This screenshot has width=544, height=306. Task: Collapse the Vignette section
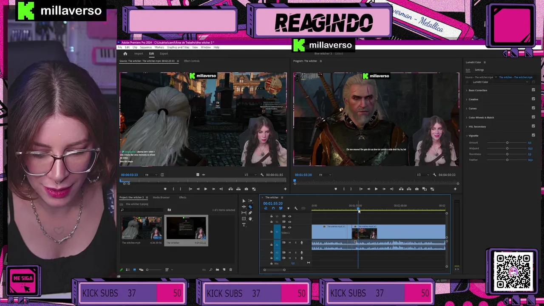467,136
